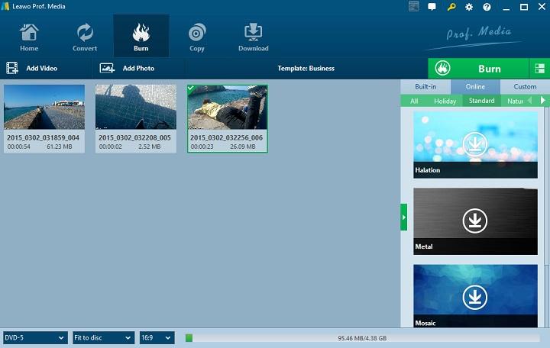Open the 16:9 aspect ratio dropdown
Screen dimensions: 550x348
[157, 338]
